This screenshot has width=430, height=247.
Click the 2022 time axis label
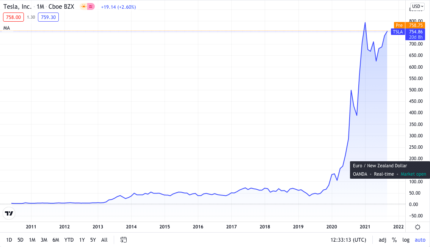pos(399,227)
